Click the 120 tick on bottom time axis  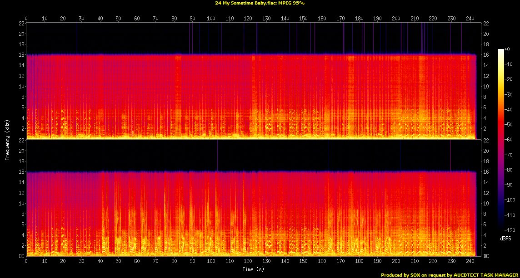pyautogui.click(x=248, y=262)
